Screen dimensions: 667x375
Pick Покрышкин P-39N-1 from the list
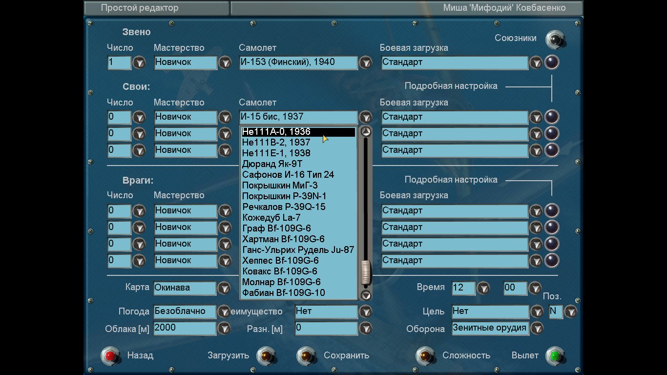pyautogui.click(x=298, y=196)
